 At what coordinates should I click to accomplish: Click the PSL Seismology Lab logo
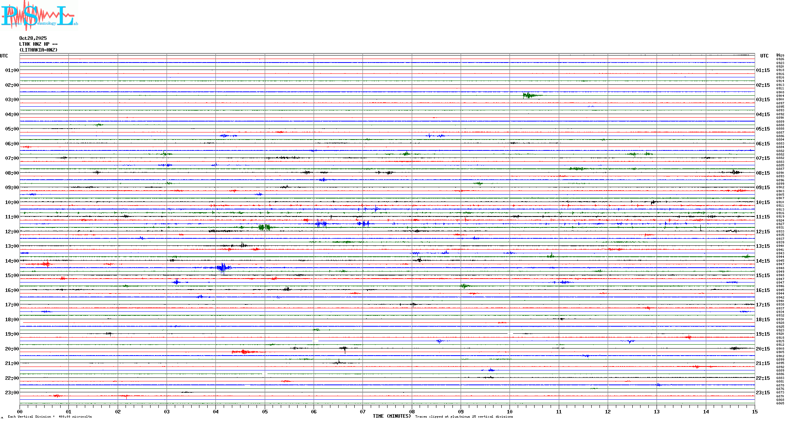click(39, 15)
